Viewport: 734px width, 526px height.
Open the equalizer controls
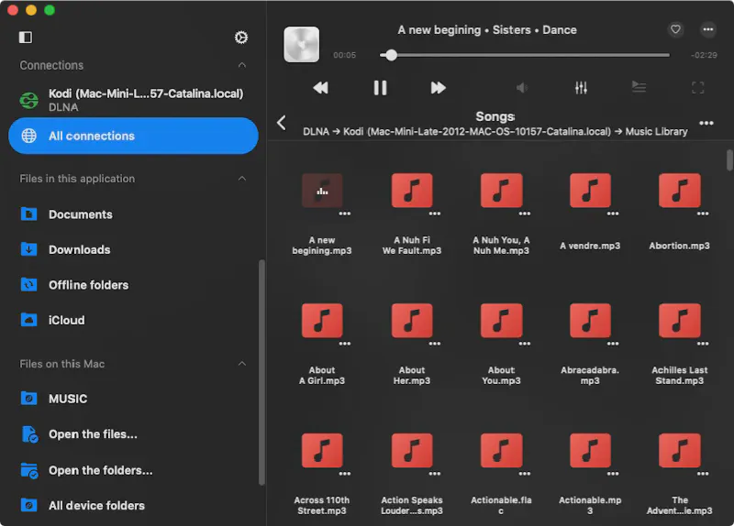pyautogui.click(x=581, y=88)
